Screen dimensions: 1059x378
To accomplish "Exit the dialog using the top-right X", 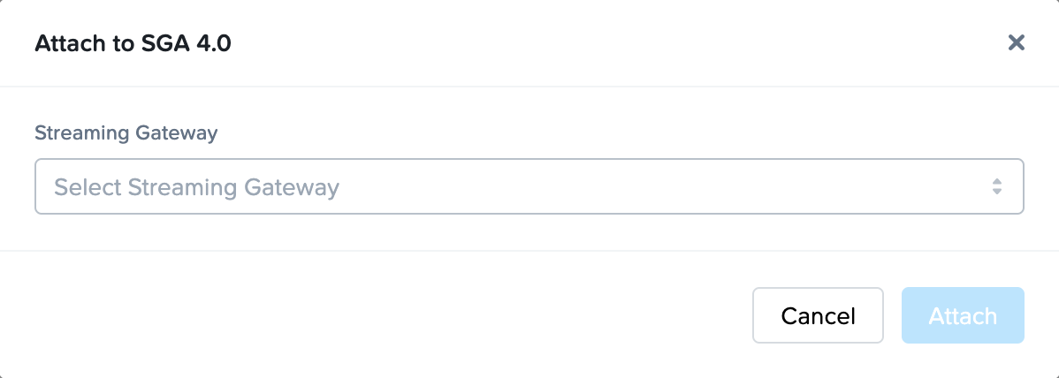I will tap(1016, 42).
